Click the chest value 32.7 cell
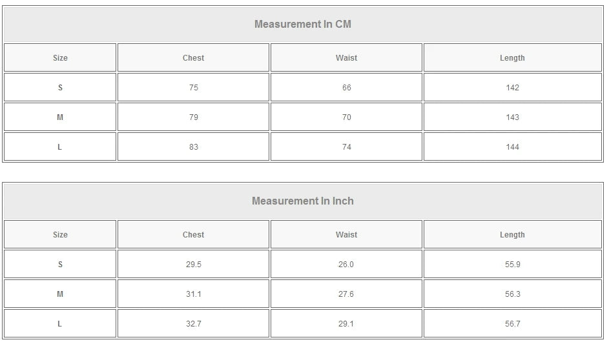Screen dimensions: 609x342 (193, 324)
